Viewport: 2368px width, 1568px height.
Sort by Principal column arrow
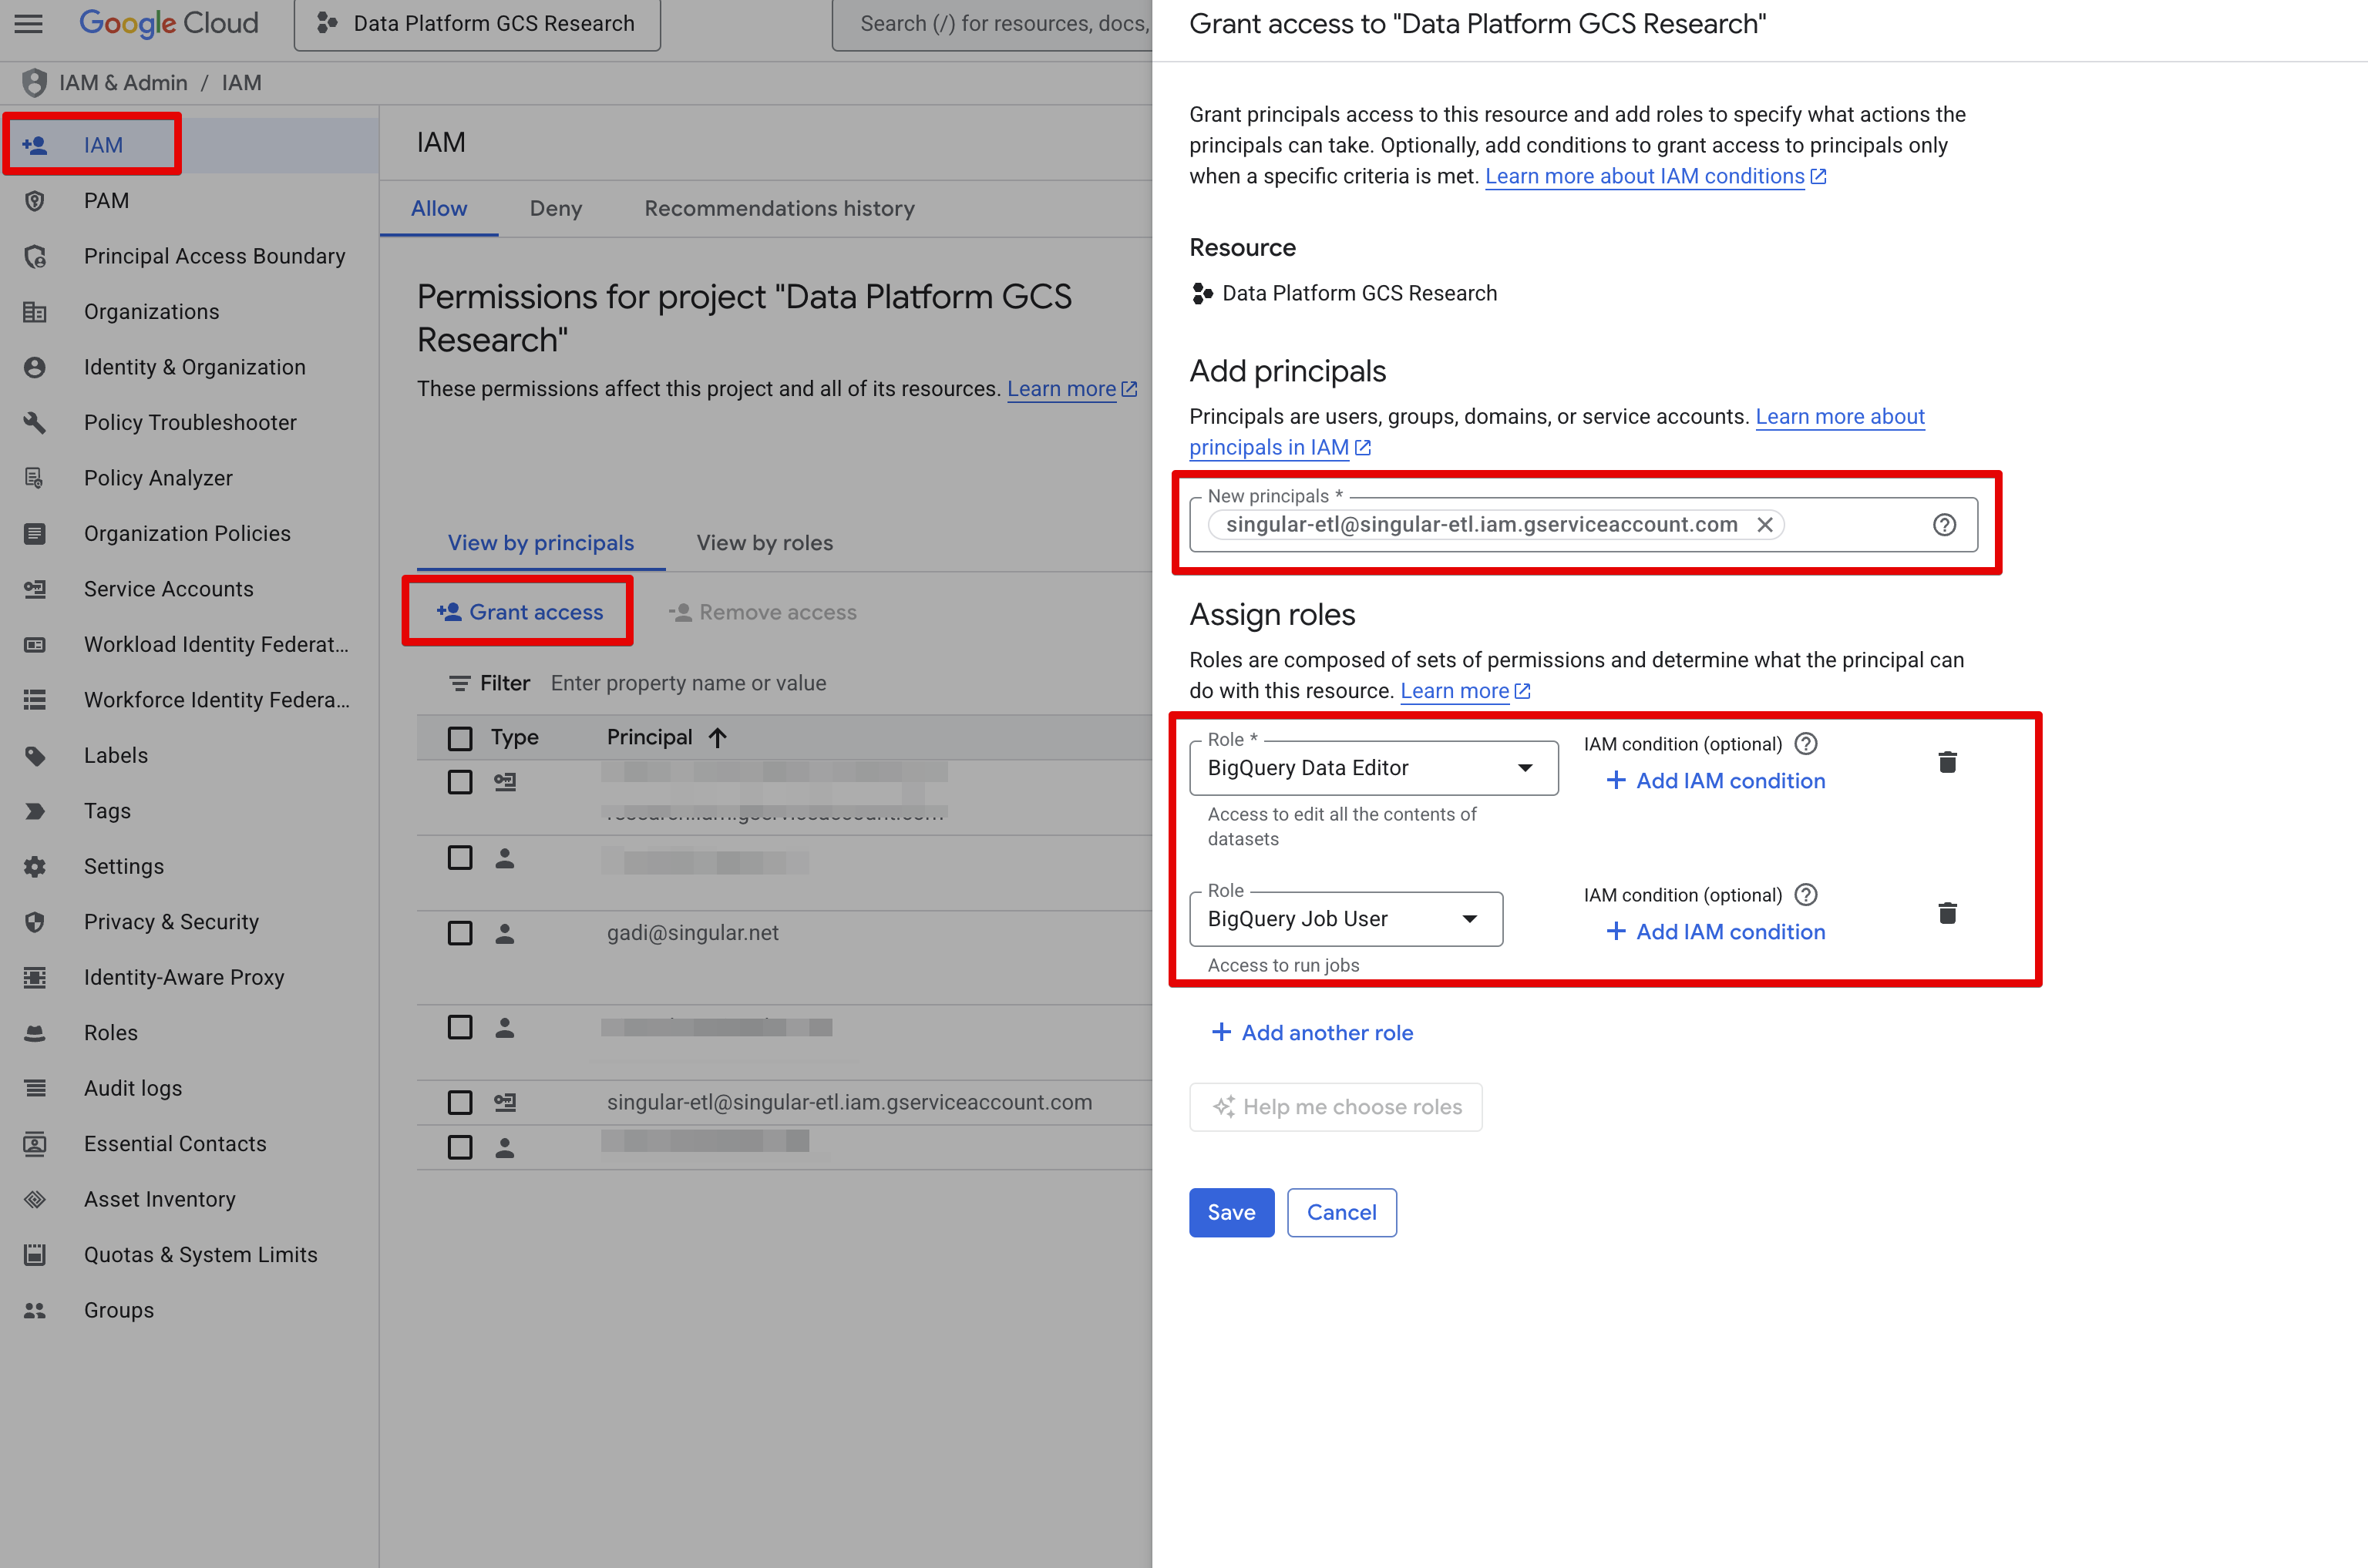pos(718,738)
